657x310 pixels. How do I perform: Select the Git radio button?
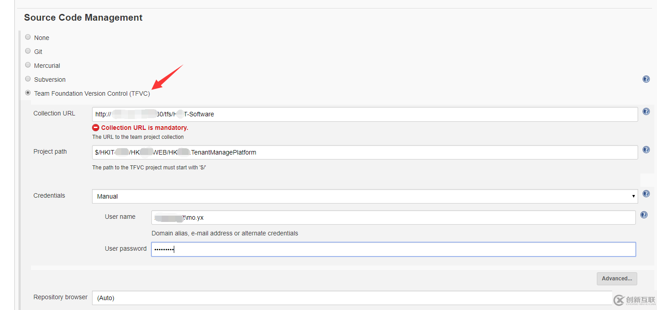28,51
